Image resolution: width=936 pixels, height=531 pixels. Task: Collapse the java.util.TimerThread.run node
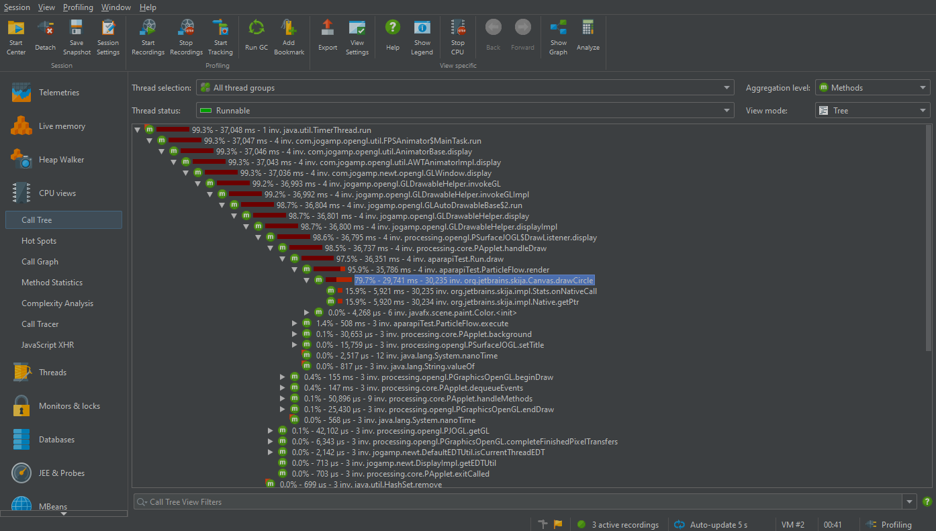[137, 130]
